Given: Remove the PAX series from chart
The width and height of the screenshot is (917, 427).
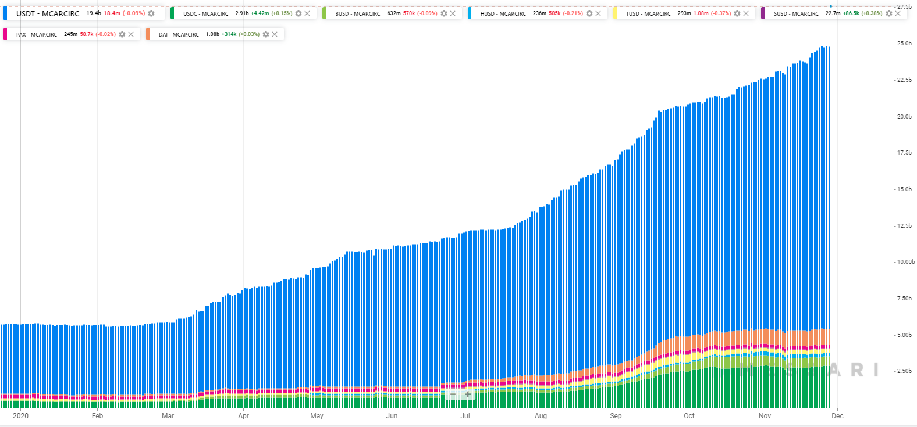Looking at the screenshot, I should point(131,34).
